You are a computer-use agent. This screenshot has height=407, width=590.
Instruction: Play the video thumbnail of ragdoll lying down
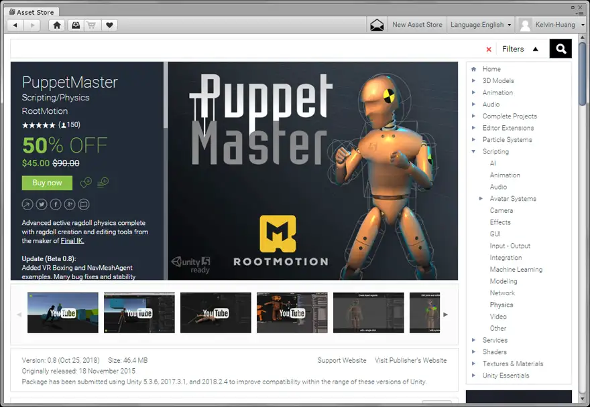tap(216, 313)
